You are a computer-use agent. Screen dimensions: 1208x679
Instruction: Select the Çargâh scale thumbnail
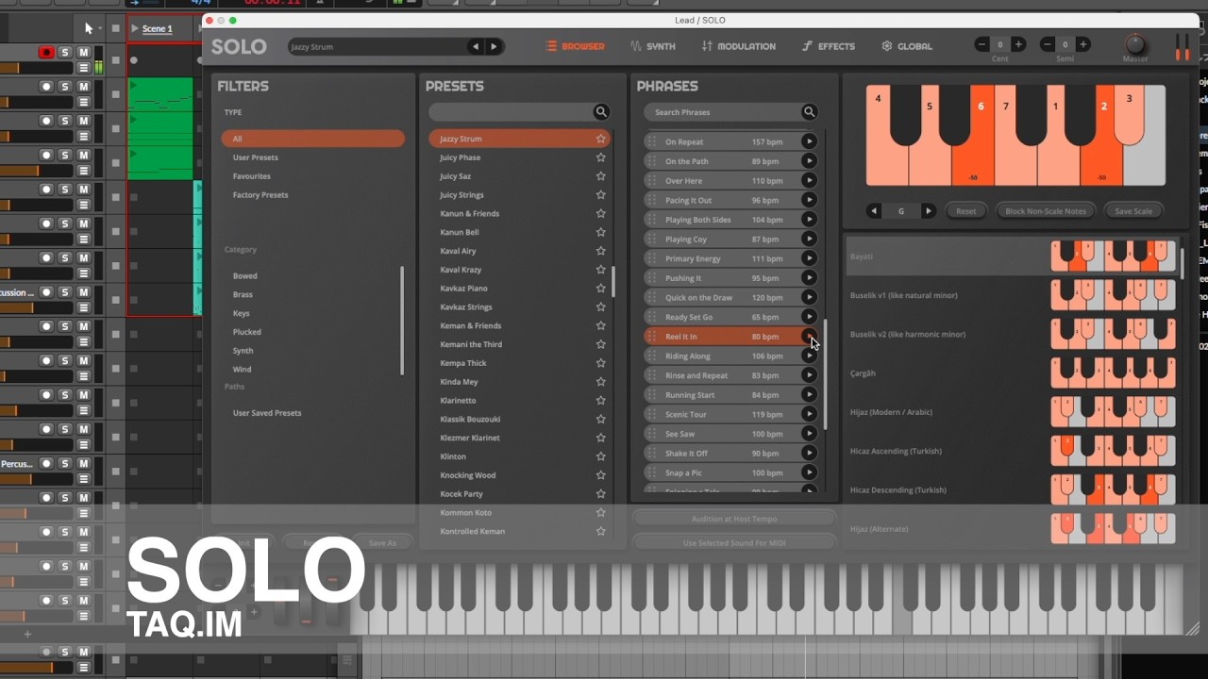pos(1114,373)
